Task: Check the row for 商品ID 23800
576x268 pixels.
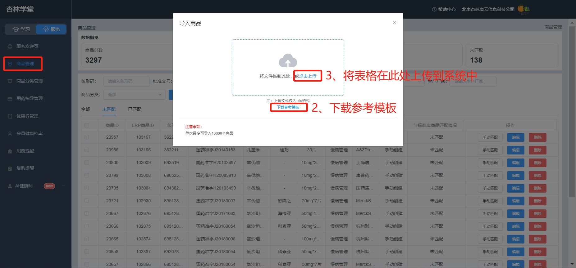Action: point(87,163)
